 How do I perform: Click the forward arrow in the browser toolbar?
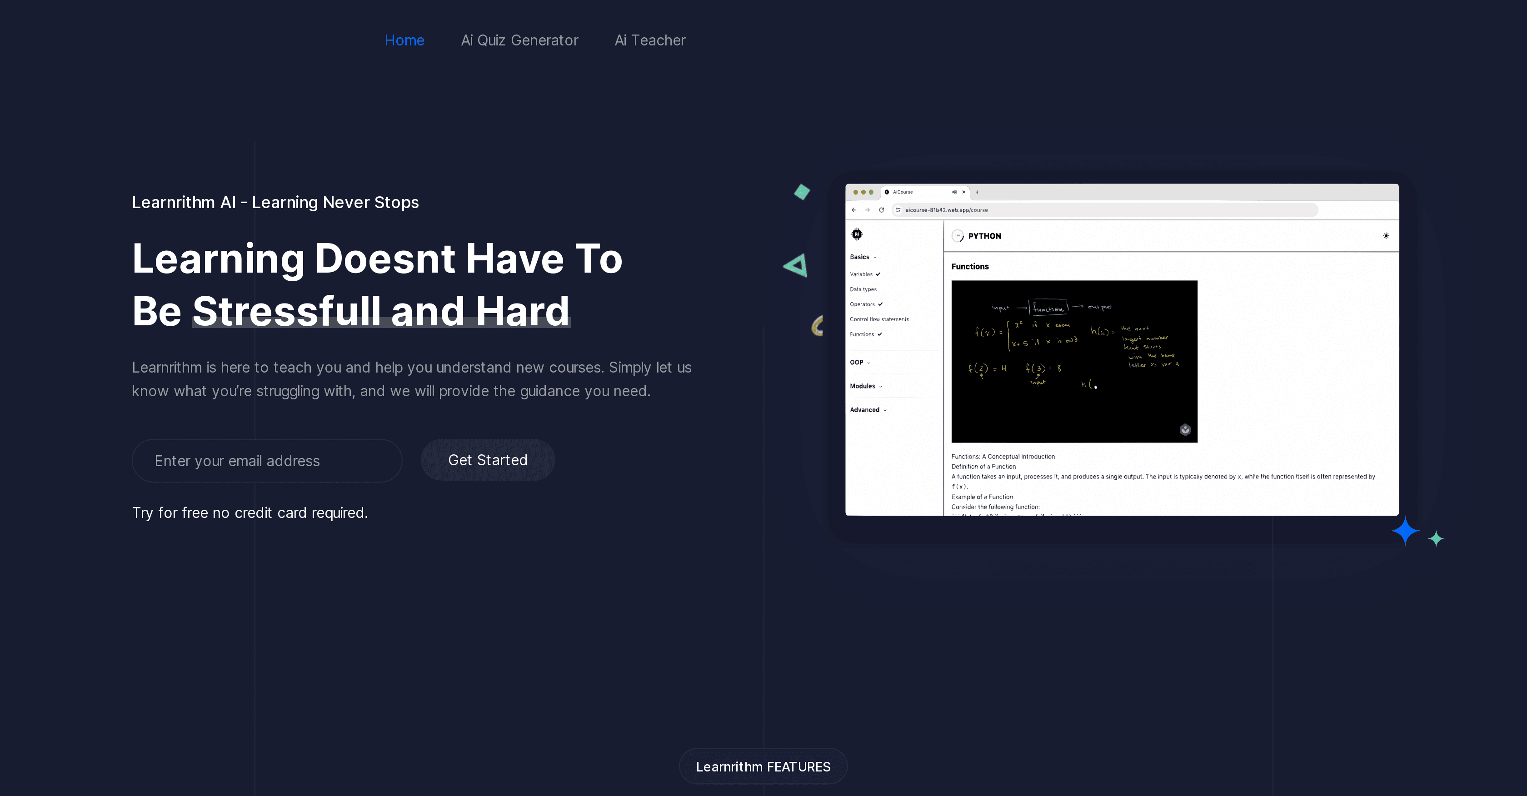[x=868, y=210]
